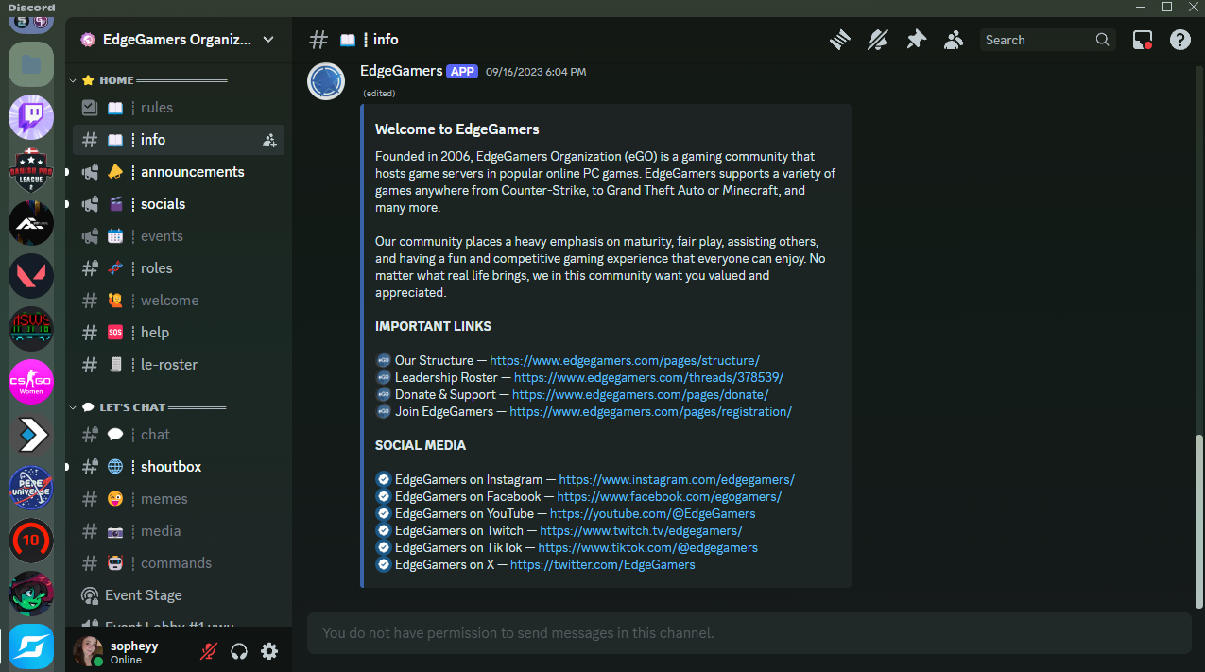Click the message area vertical scrollbar

click(1198, 521)
